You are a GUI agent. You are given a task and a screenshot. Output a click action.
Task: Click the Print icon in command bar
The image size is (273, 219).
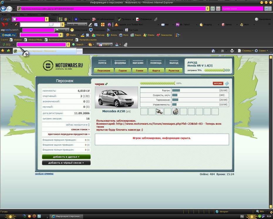coord(232,51)
